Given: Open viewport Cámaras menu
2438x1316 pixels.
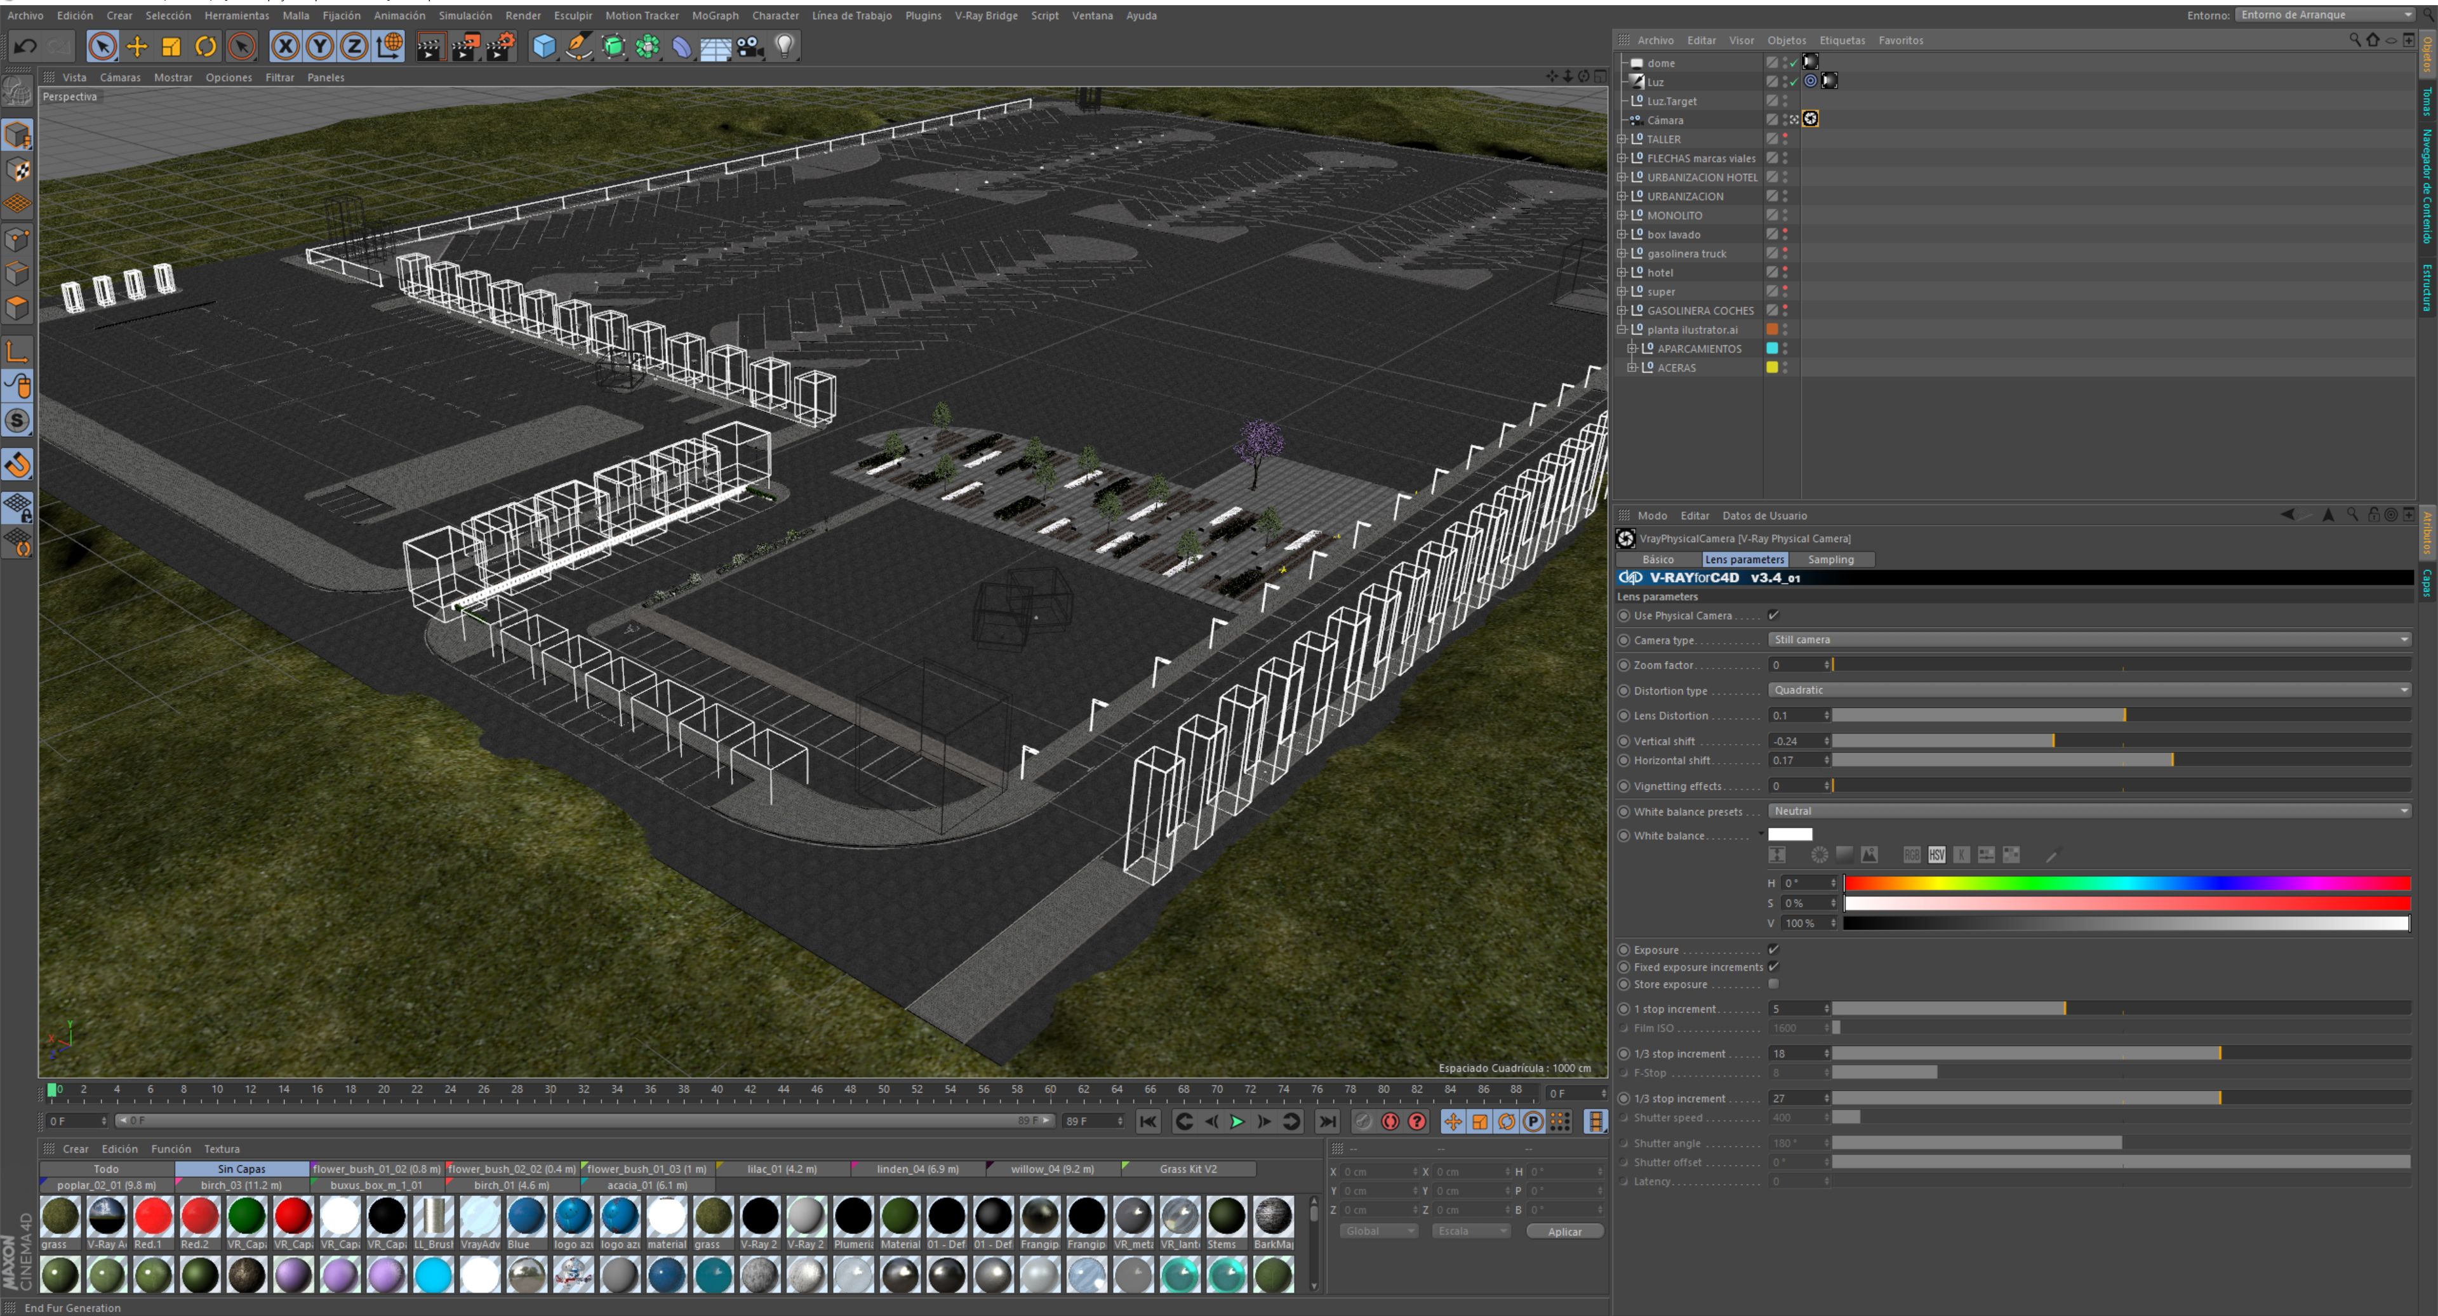Looking at the screenshot, I should [120, 77].
